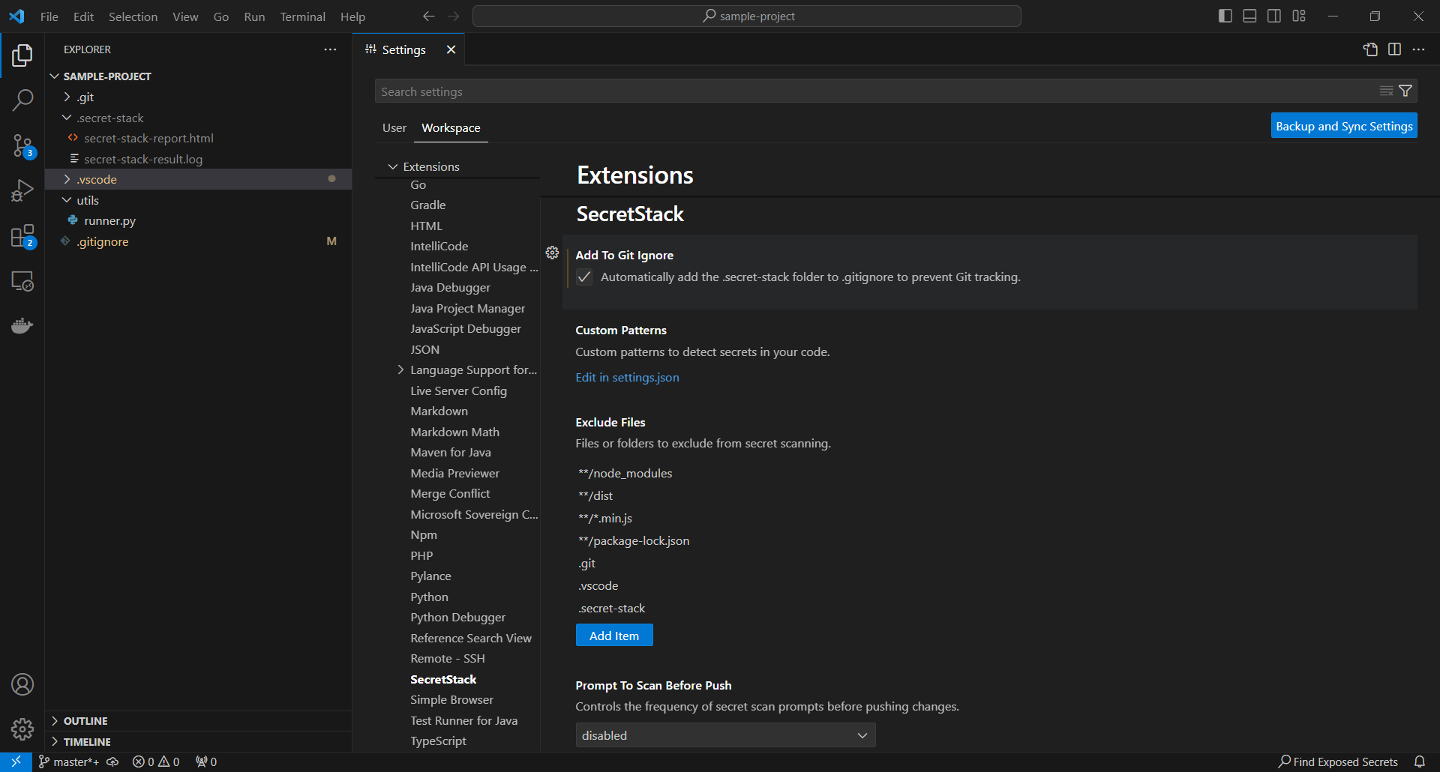Image resolution: width=1440 pixels, height=772 pixels.
Task: Switch to the User settings tab
Action: point(394,128)
